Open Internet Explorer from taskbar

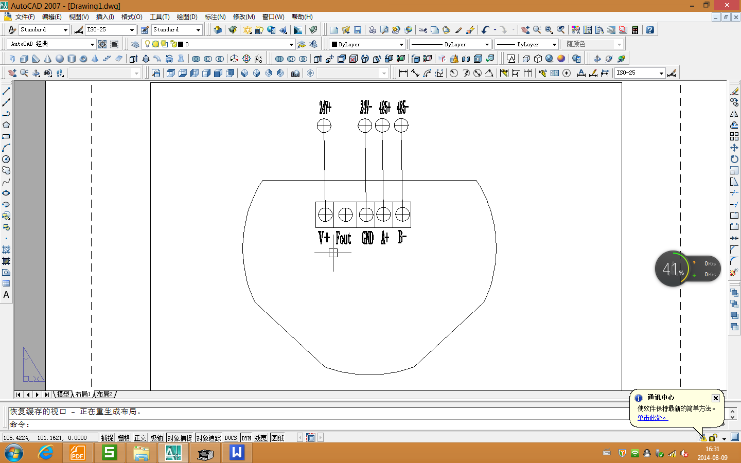(x=46, y=453)
